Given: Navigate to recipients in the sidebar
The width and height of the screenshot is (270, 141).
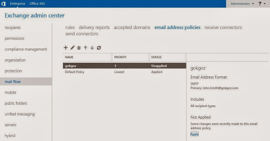Looking at the screenshot, I should (x=13, y=28).
